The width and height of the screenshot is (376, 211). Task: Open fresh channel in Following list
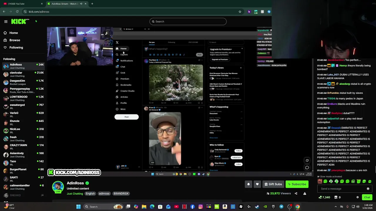(x=23, y=139)
